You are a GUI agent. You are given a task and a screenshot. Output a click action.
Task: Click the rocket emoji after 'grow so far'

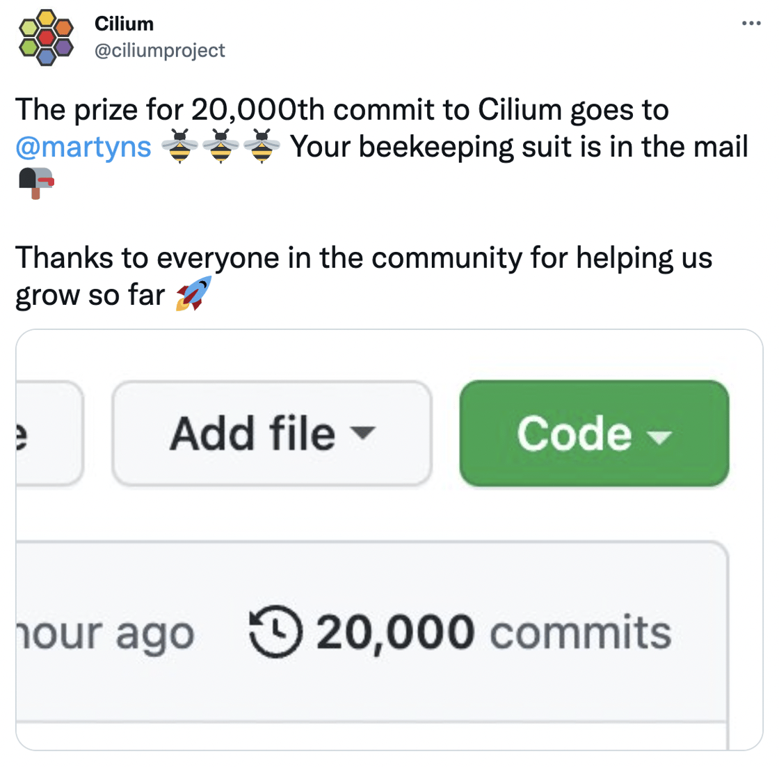193,294
